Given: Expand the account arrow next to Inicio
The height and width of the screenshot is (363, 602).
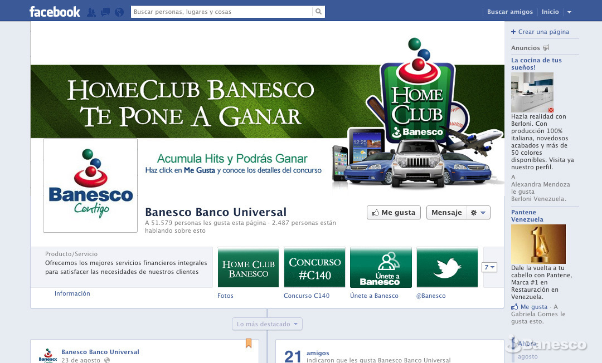Looking at the screenshot, I should [x=569, y=12].
